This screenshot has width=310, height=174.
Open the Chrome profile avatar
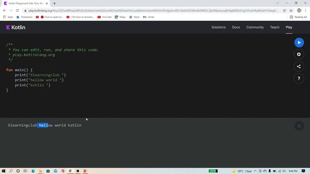pyautogui.click(x=299, y=11)
